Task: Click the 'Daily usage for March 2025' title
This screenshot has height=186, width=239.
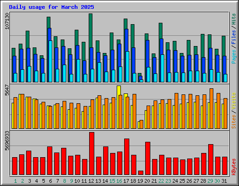Action: click(x=51, y=7)
